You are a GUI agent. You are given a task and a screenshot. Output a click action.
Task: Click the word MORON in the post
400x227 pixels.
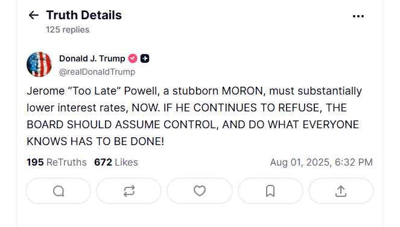coord(243,91)
